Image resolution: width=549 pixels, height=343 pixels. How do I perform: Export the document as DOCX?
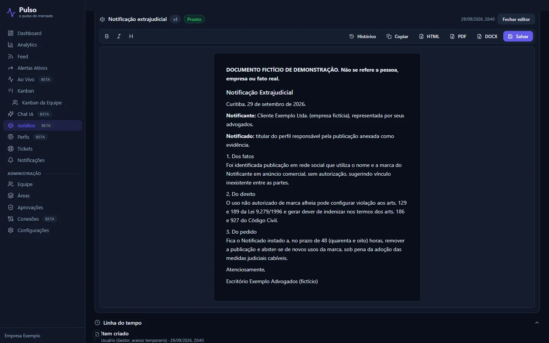487,36
